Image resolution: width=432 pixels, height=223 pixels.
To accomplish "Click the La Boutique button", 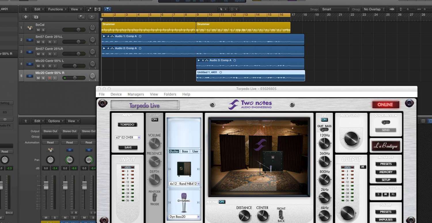I will [386, 146].
